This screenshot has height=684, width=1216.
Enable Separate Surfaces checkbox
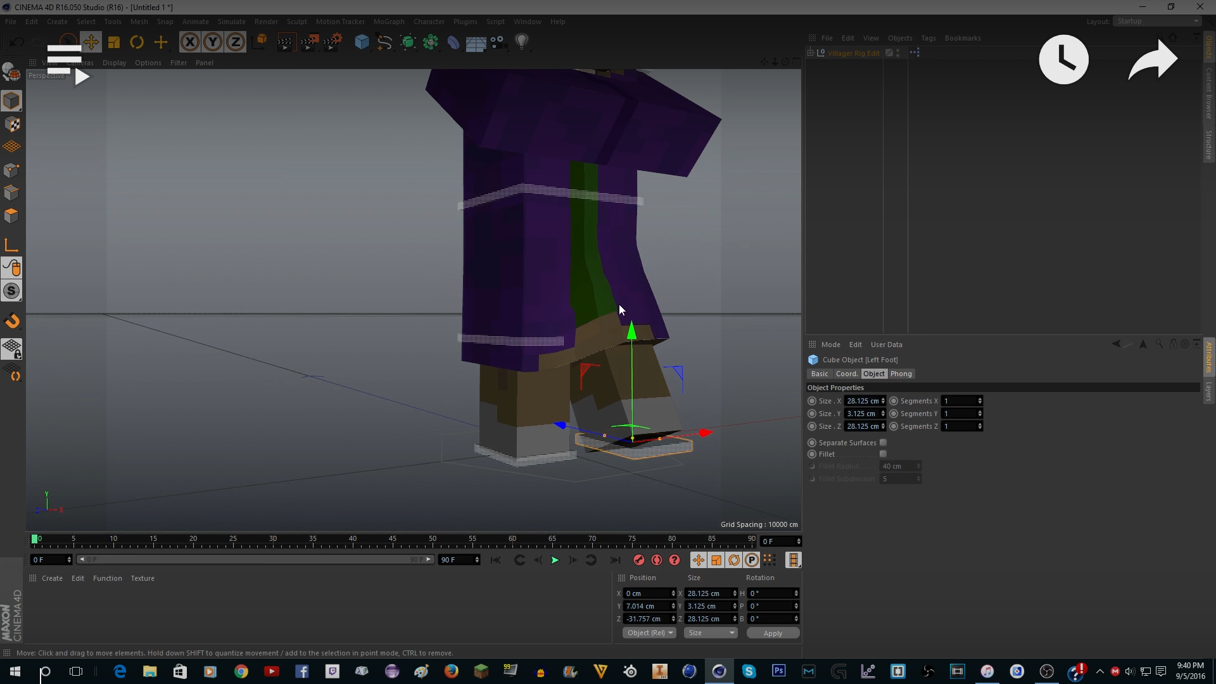883,443
